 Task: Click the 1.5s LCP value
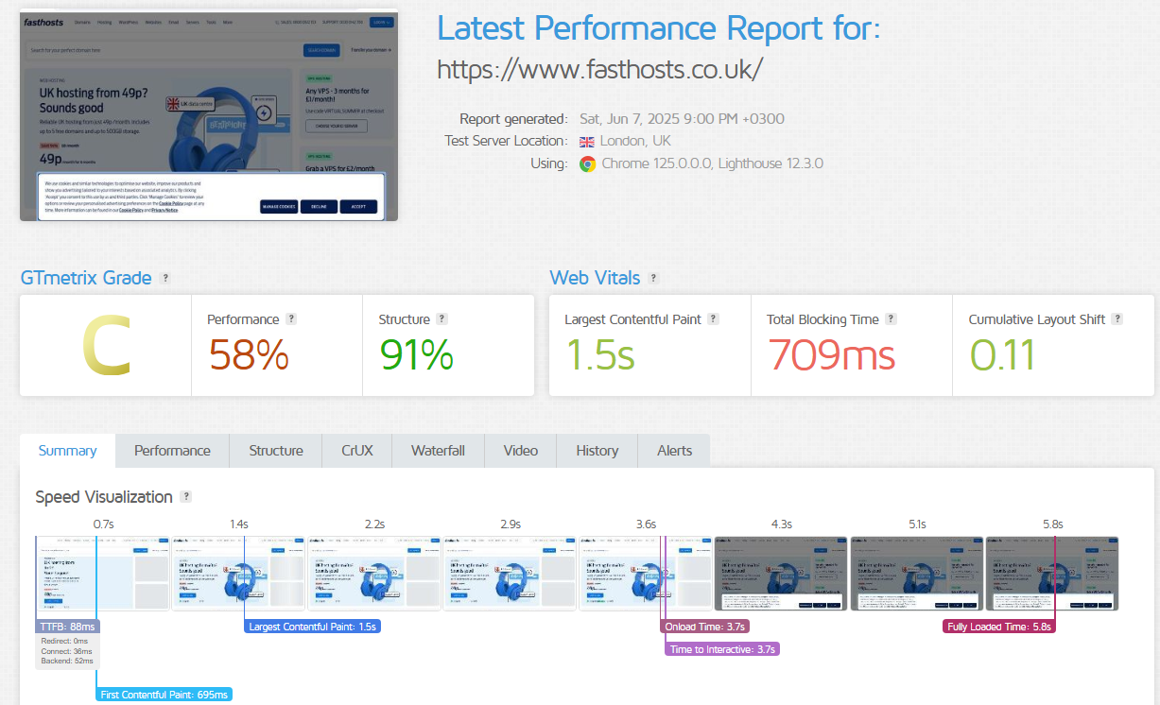pyautogui.click(x=600, y=354)
